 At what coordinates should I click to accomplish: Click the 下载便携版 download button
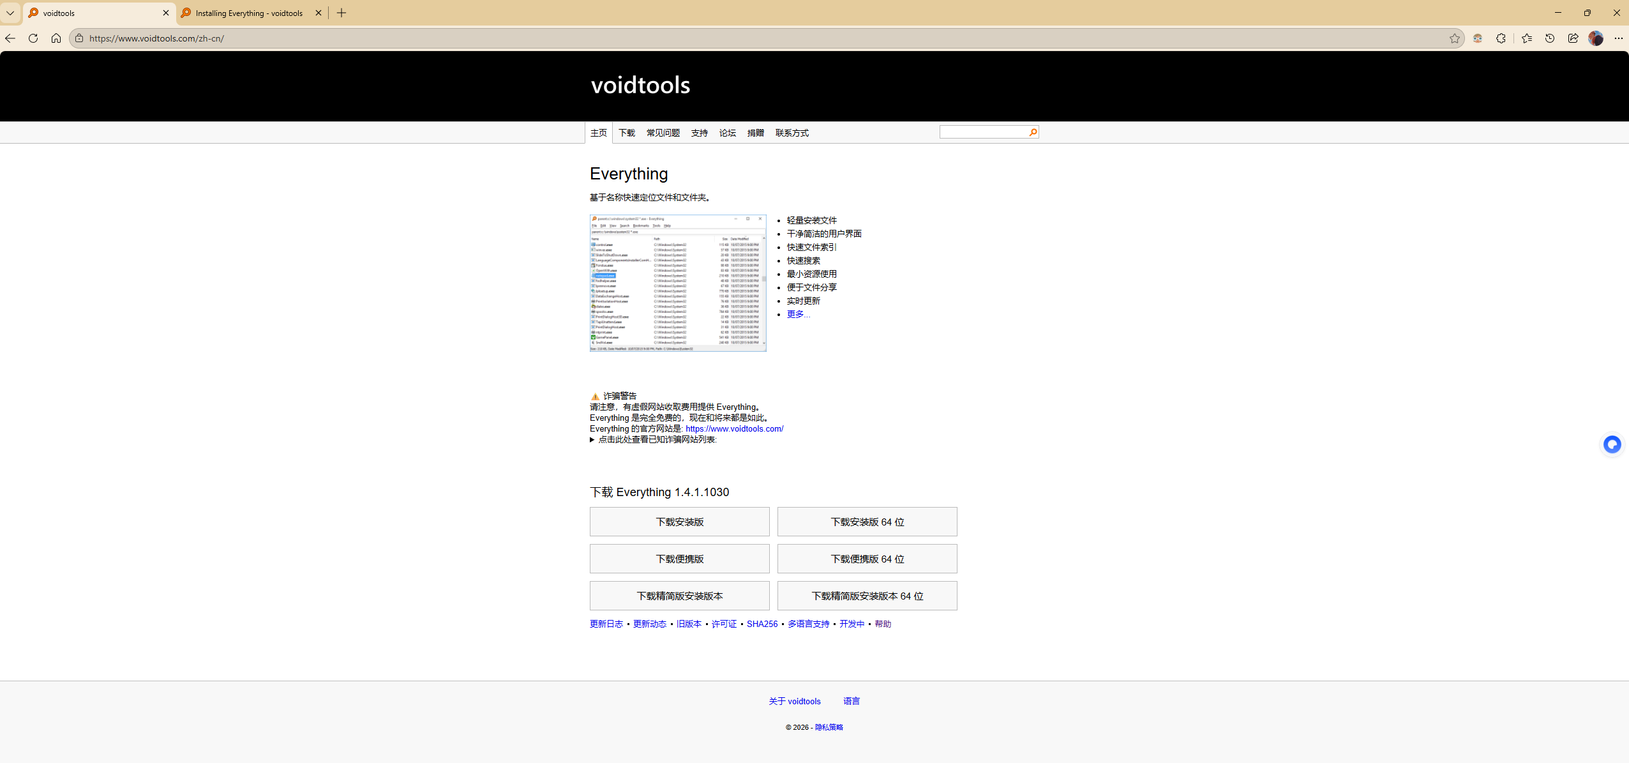[x=679, y=559]
